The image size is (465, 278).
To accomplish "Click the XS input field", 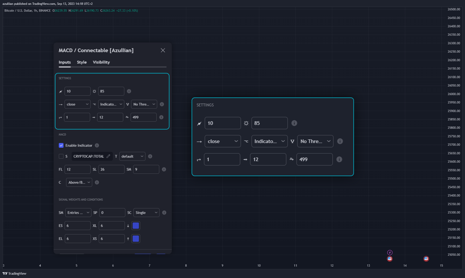I will pyautogui.click(x=112, y=239).
